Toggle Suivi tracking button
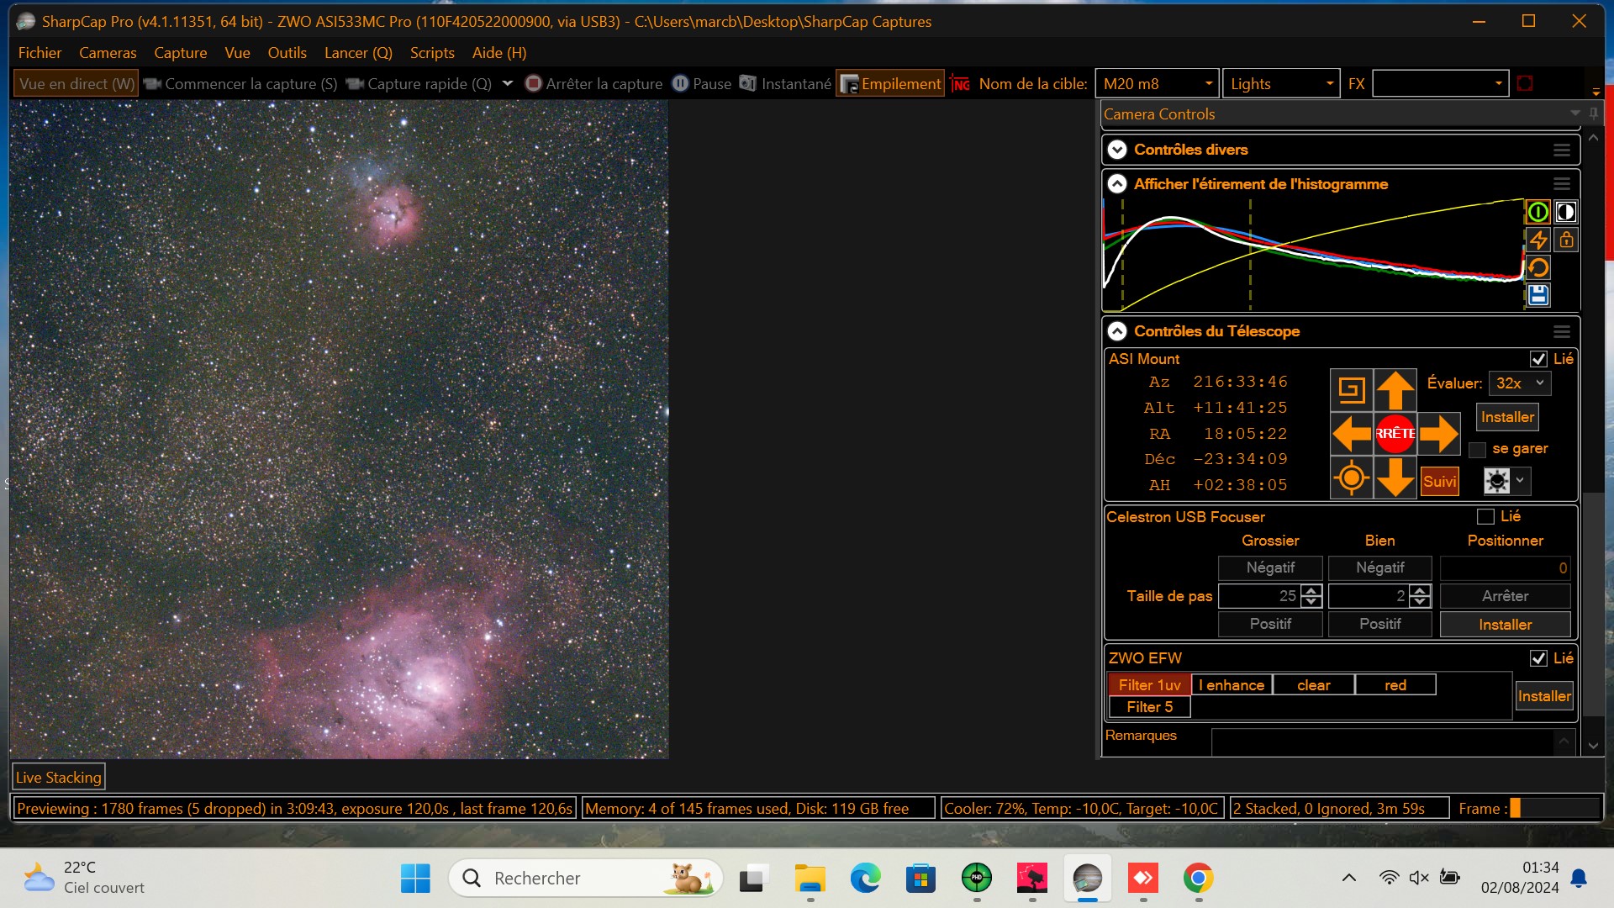This screenshot has height=908, width=1614. [1439, 482]
